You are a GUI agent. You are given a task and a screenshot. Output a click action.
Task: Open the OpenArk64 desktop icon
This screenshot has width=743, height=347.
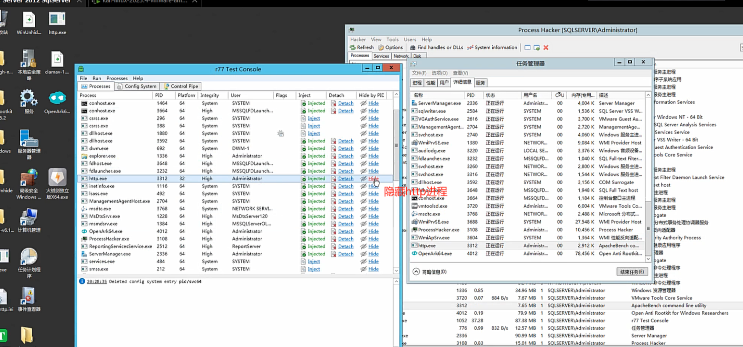click(57, 102)
